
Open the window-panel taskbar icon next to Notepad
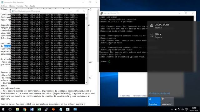[x=68, y=109]
